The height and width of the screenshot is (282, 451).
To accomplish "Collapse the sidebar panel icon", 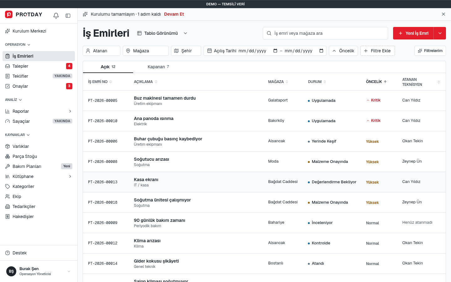I will click(x=68, y=16).
